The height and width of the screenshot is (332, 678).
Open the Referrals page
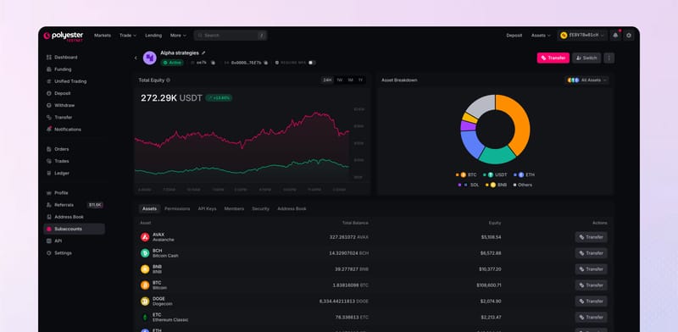(x=74, y=205)
